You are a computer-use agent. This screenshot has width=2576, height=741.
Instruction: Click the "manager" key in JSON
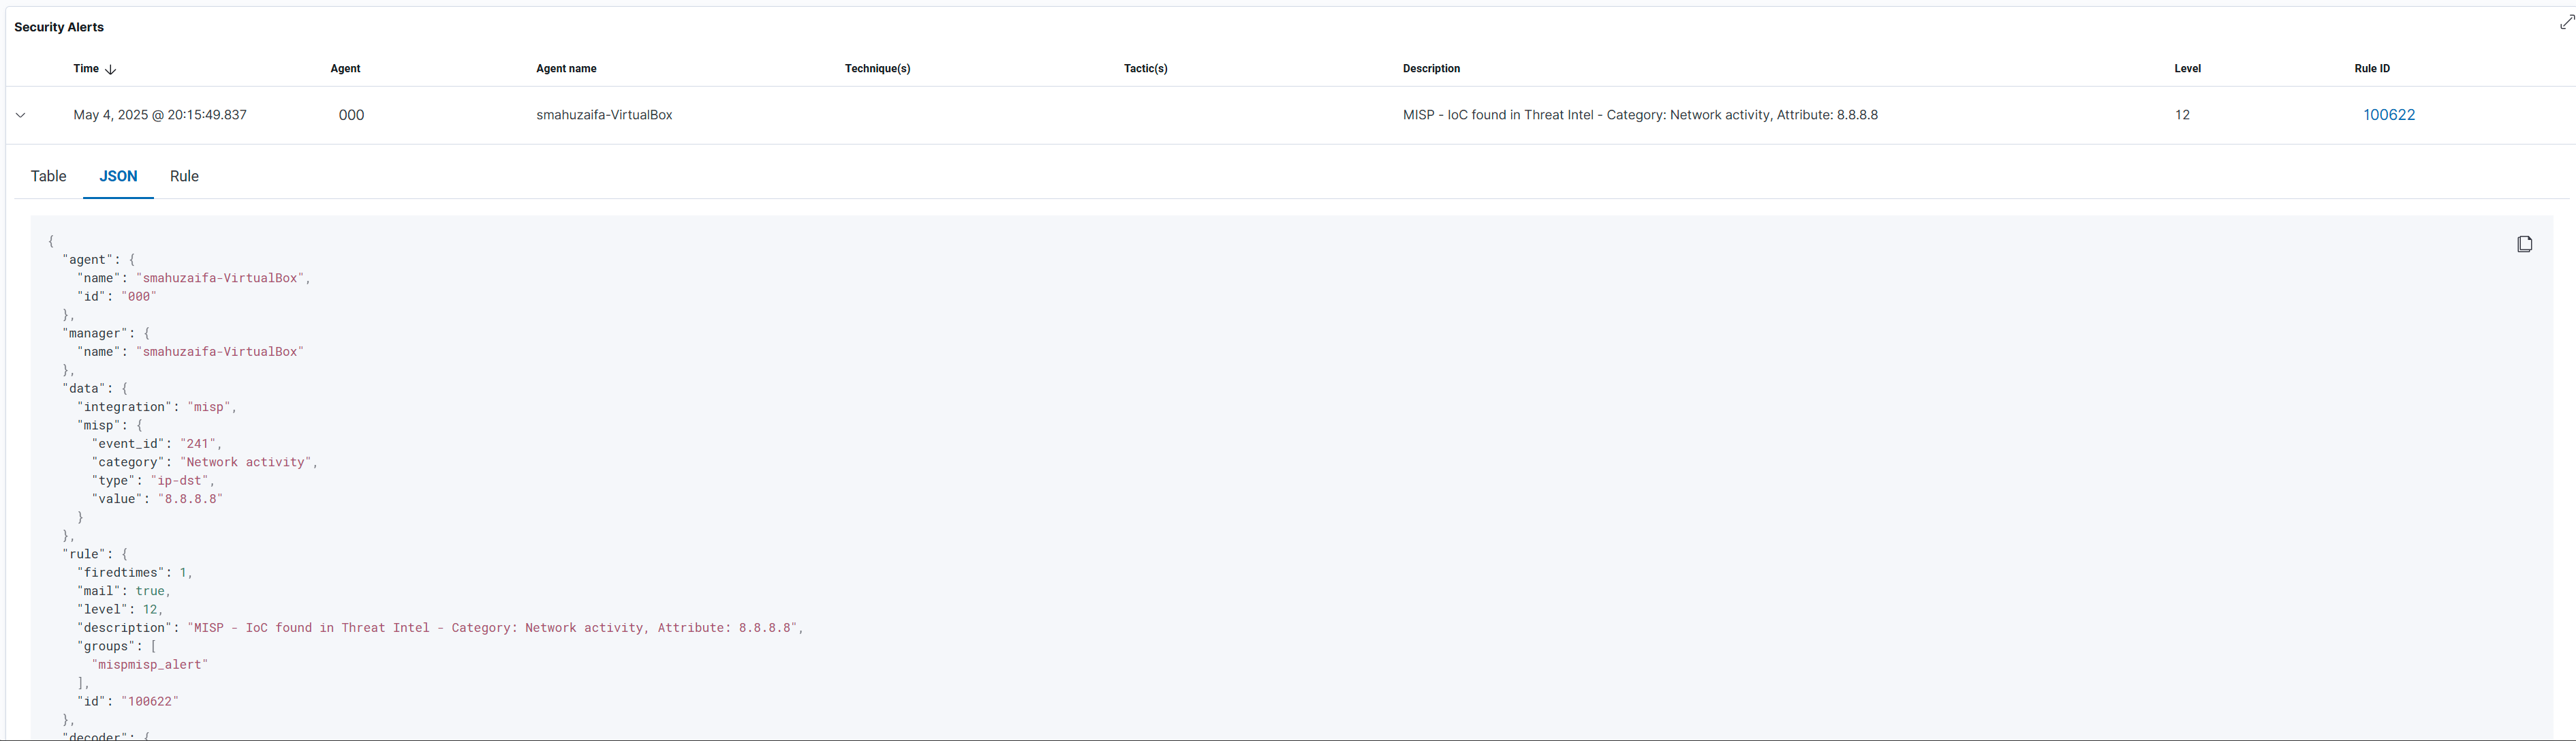pyautogui.click(x=95, y=333)
